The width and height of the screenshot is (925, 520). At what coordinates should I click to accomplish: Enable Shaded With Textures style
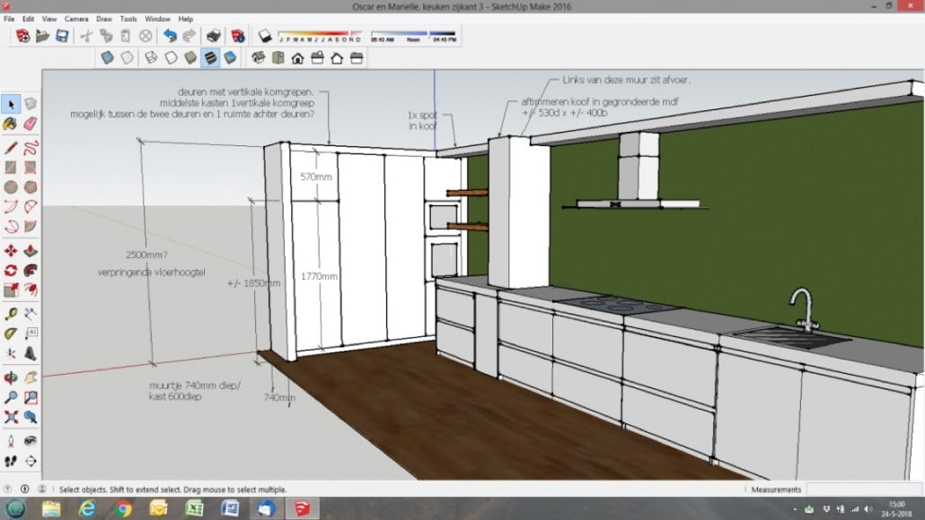coord(210,58)
